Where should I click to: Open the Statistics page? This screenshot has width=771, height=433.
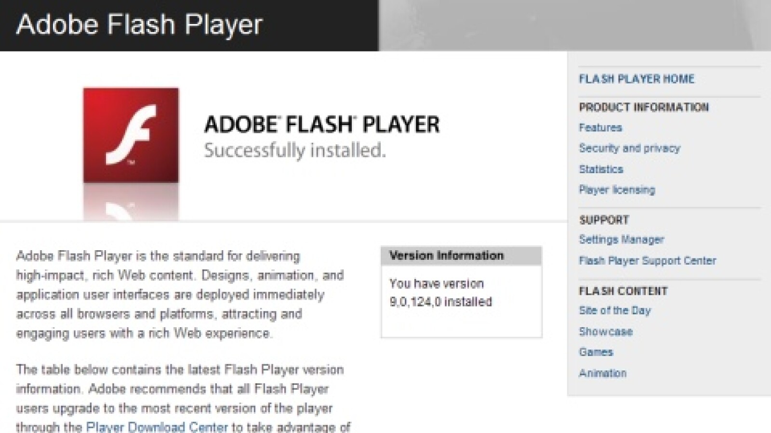click(x=601, y=169)
